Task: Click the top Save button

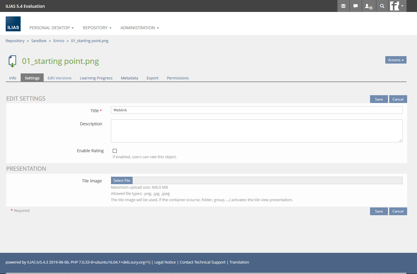Action: coord(379,99)
